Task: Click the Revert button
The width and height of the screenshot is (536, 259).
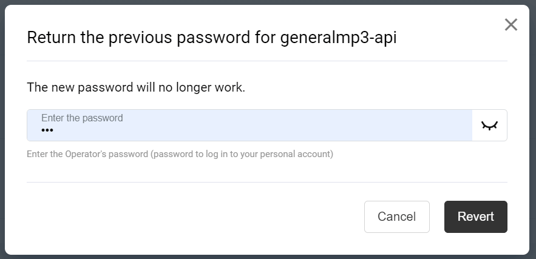Action: click(x=475, y=217)
